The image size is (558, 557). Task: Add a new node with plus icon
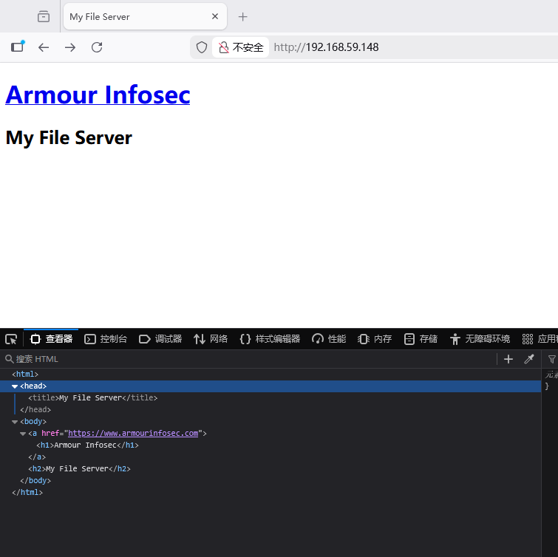coord(508,359)
